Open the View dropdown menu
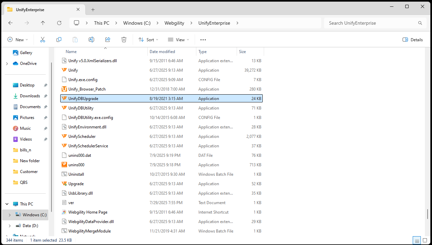 [178, 40]
